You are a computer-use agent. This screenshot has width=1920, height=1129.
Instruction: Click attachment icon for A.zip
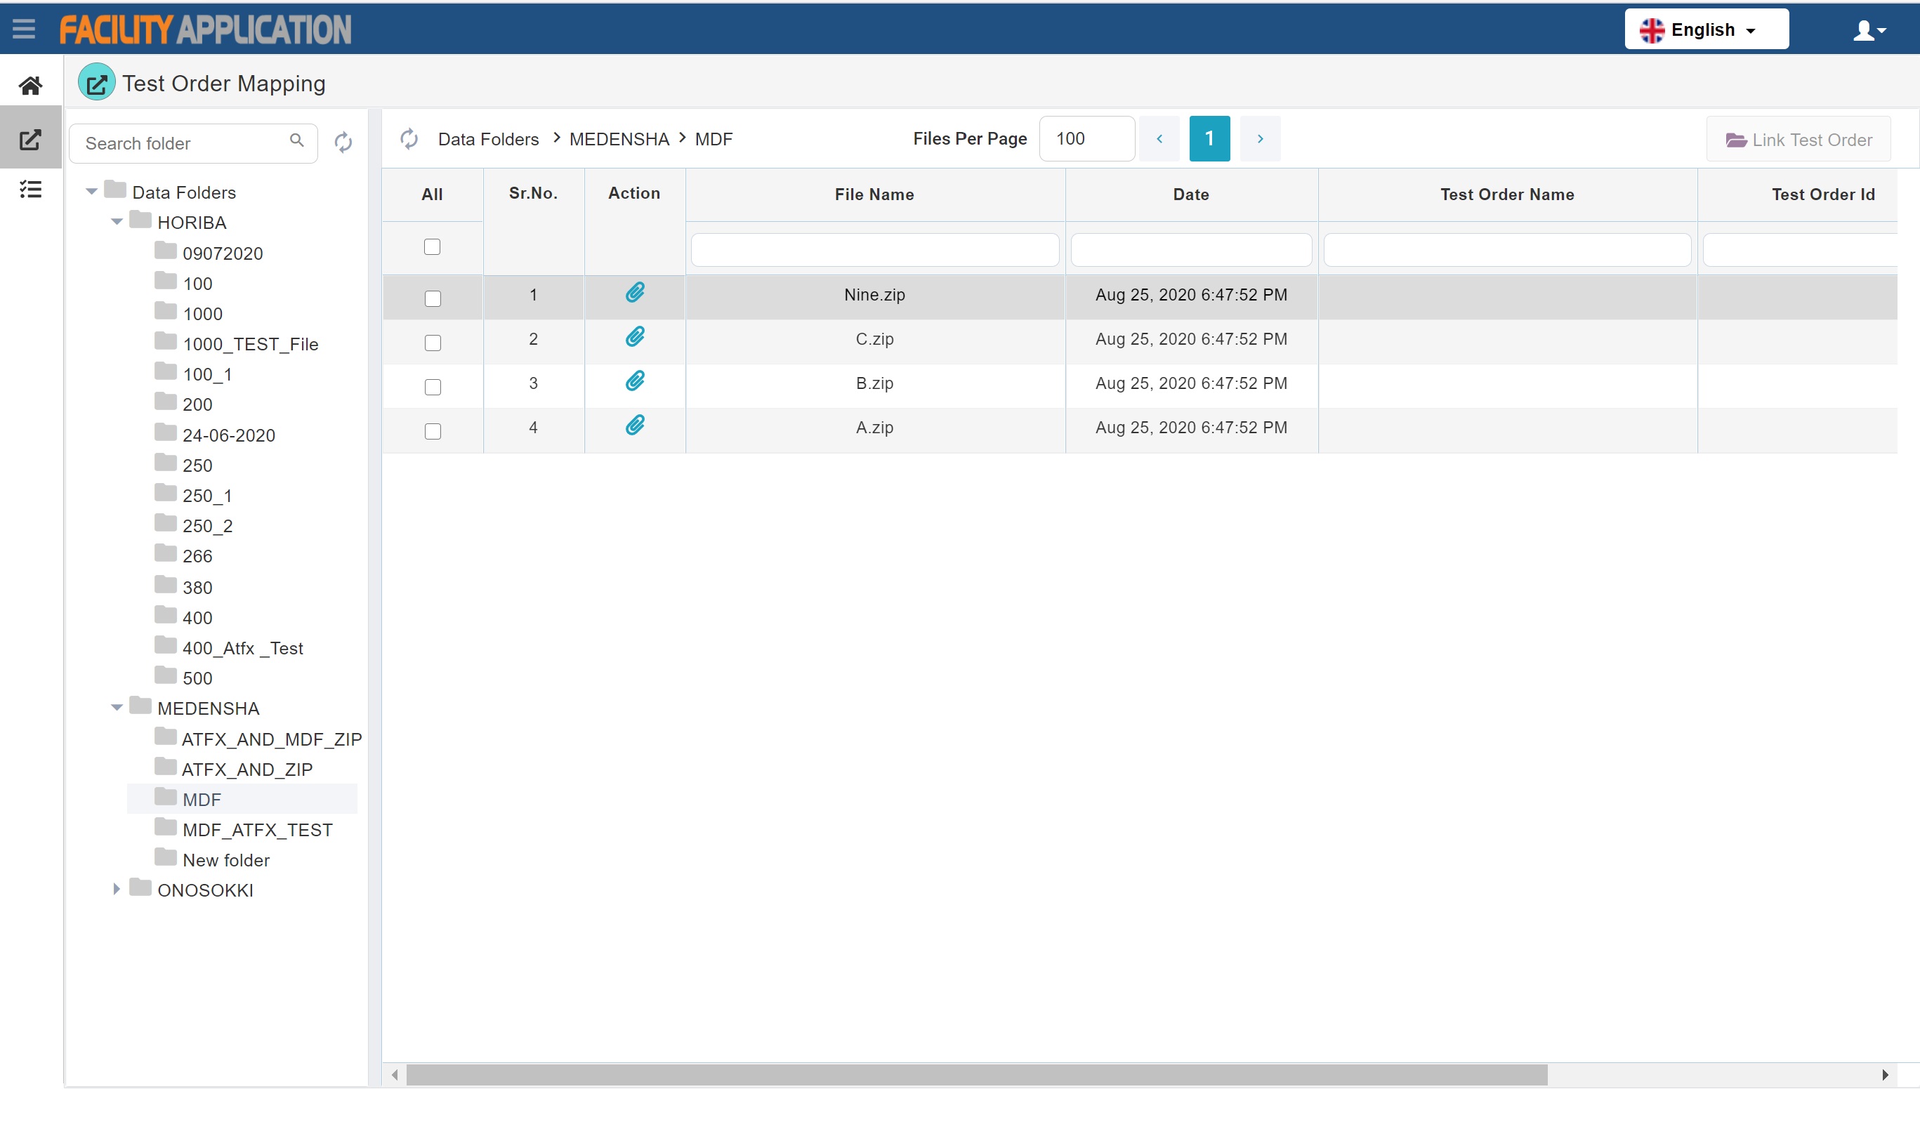click(635, 425)
